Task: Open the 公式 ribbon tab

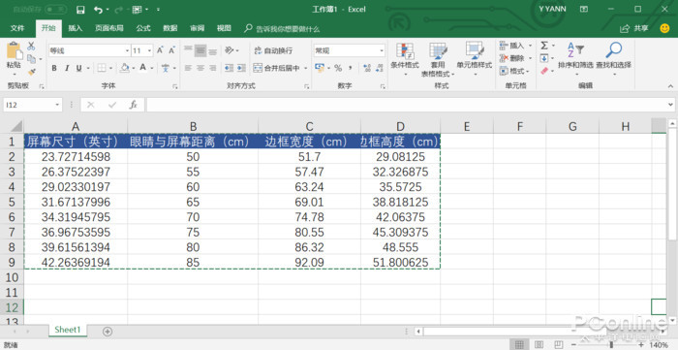Action: tap(143, 28)
